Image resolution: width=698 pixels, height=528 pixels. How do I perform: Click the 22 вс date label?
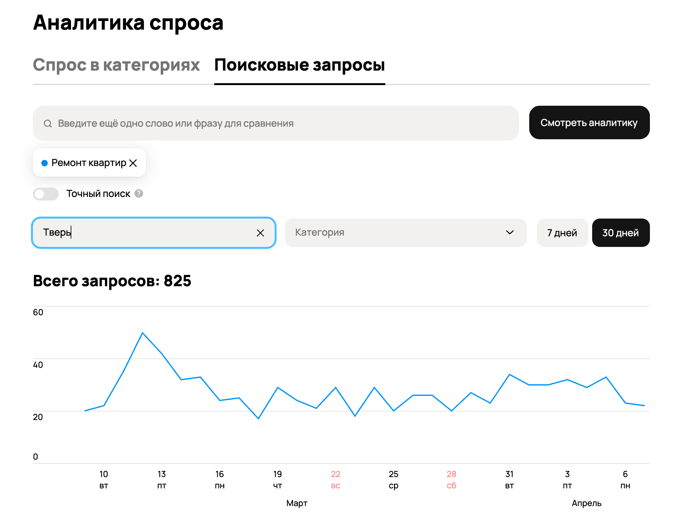tap(335, 479)
